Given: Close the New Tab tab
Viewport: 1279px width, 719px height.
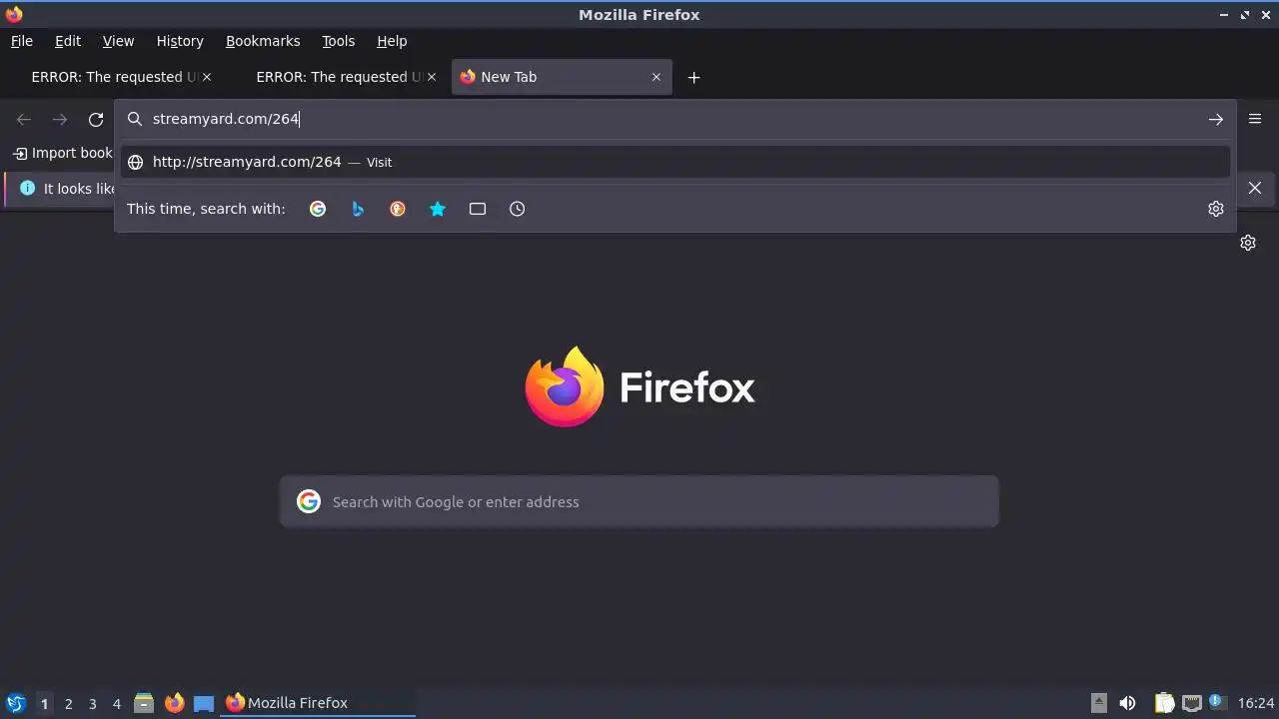Looking at the screenshot, I should coord(656,77).
